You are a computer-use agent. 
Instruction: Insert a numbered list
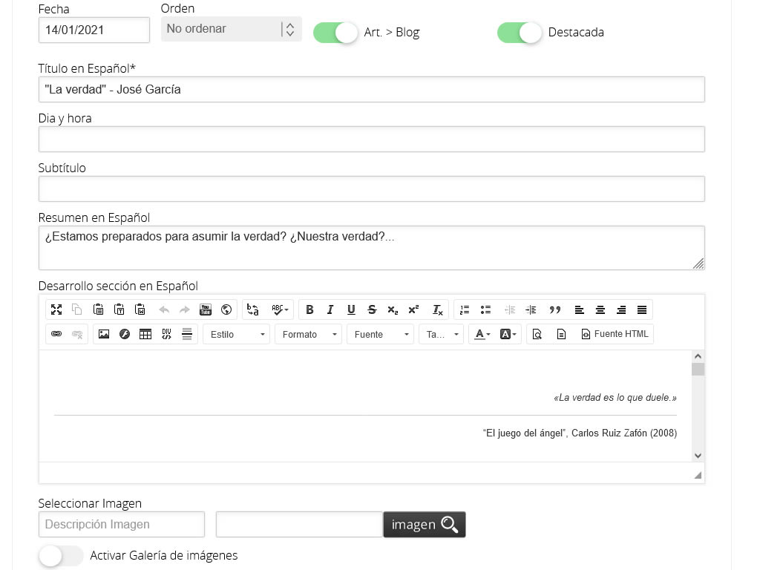pyautogui.click(x=465, y=310)
